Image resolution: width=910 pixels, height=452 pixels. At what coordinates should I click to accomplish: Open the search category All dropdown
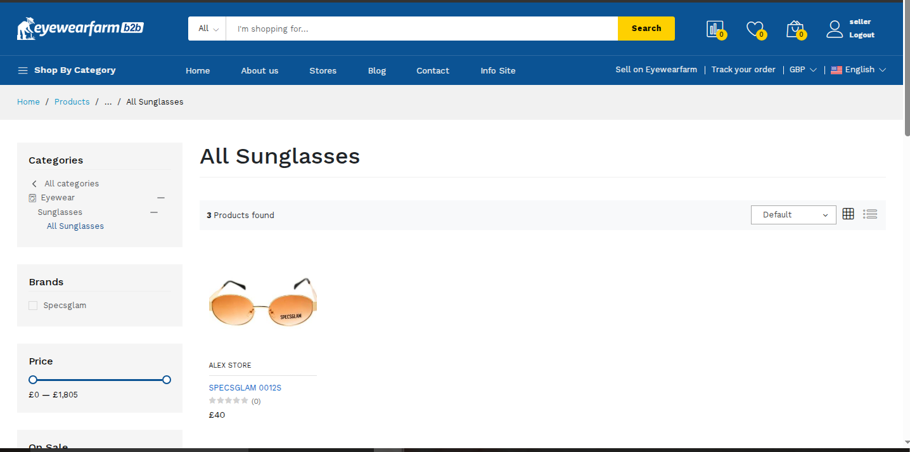[x=208, y=29]
